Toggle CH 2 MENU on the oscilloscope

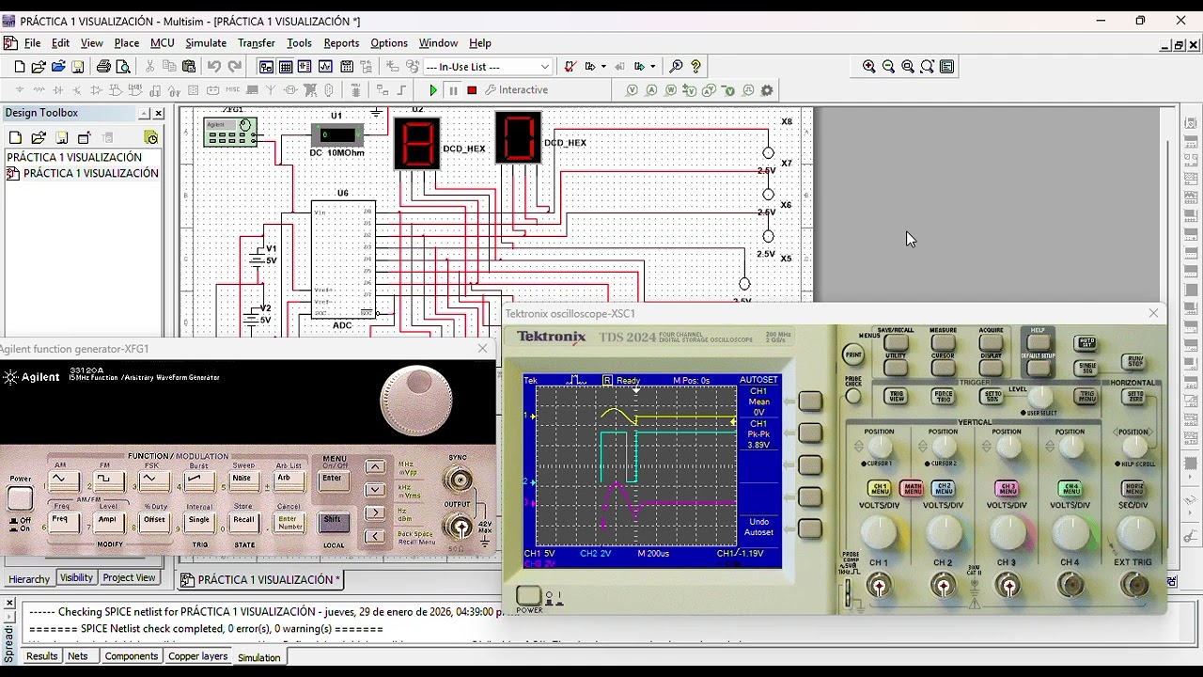click(x=943, y=489)
